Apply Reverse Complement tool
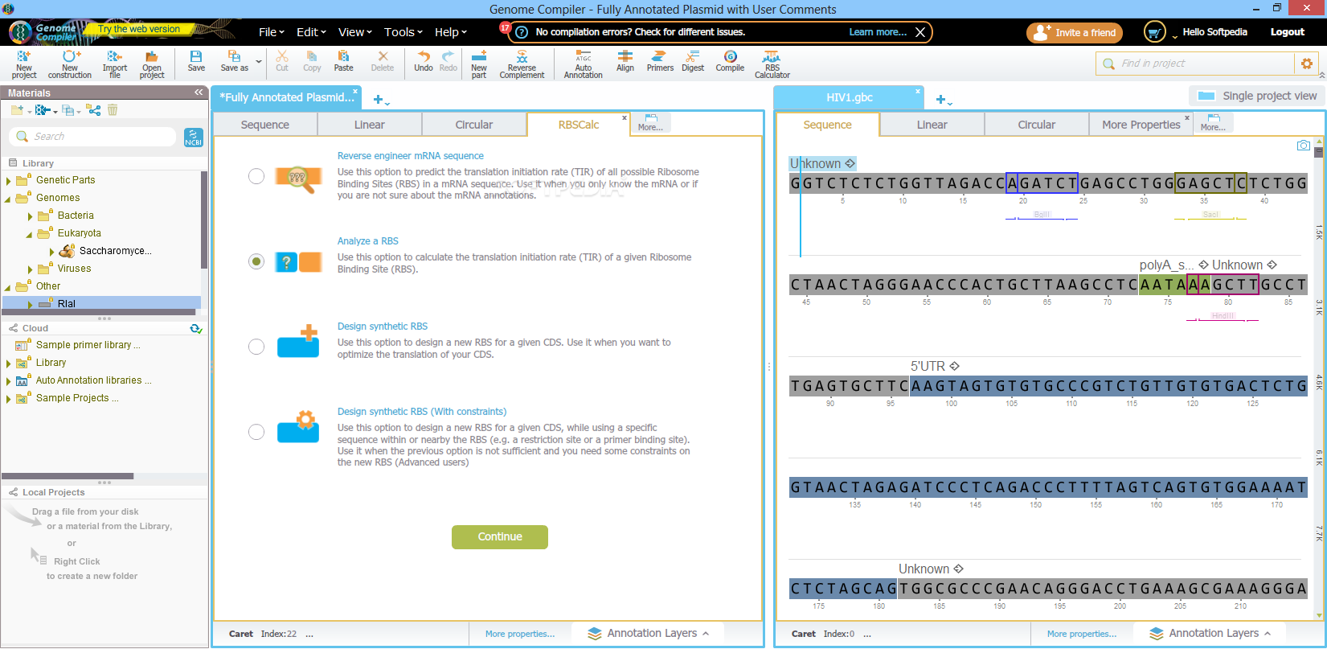Image resolution: width=1327 pixels, height=649 pixels. [522, 64]
